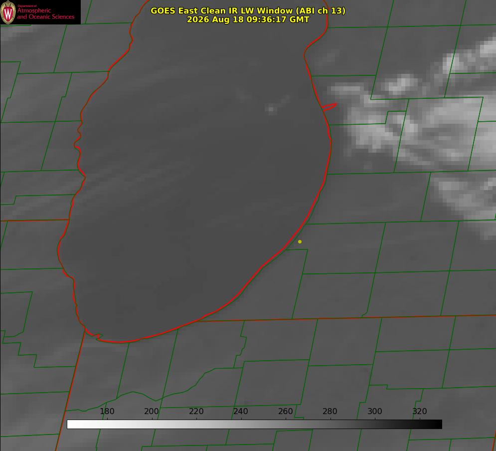This screenshot has height=451, width=496.
Task: Click the 320 colorbar label
Action: pyautogui.click(x=420, y=411)
